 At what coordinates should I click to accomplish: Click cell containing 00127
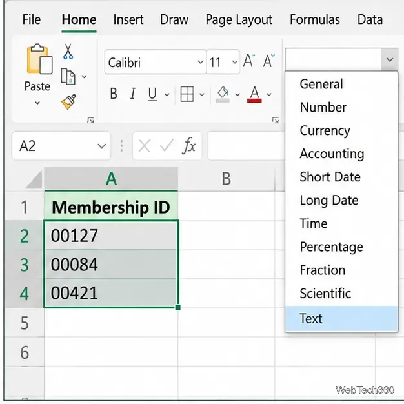(x=111, y=236)
